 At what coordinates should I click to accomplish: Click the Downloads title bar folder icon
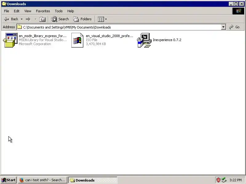(x=4, y=4)
